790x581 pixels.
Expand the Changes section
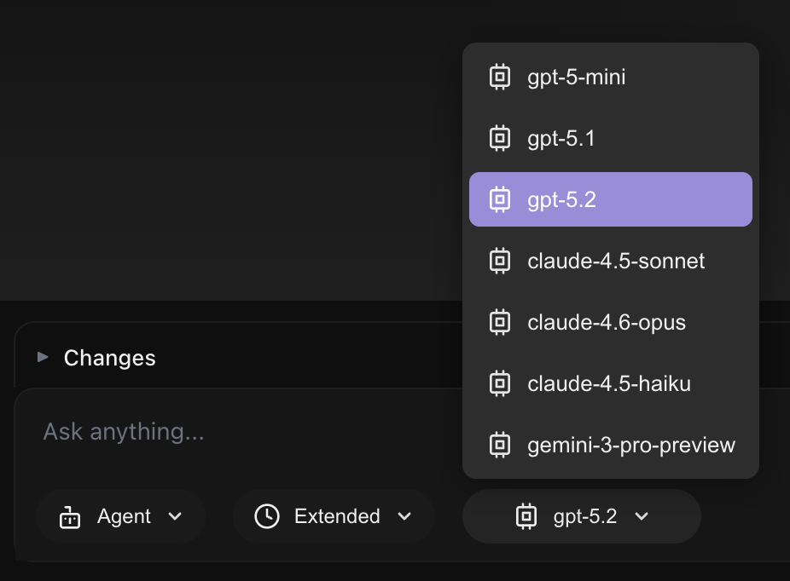point(43,358)
